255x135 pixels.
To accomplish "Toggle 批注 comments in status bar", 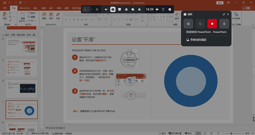I will tap(188, 133).
